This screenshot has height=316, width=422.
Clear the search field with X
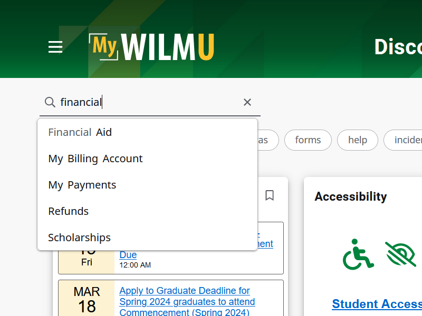[247, 102]
